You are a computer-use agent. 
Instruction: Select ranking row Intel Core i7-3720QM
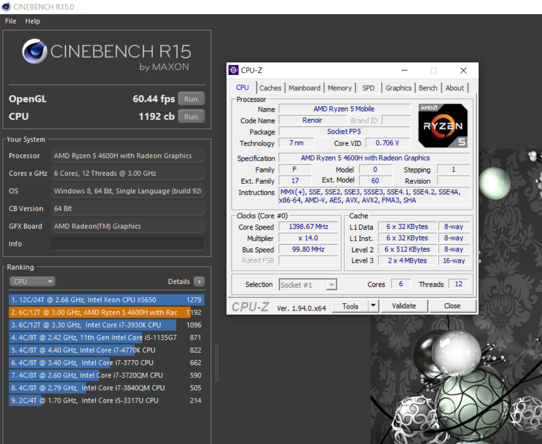pyautogui.click(x=107, y=375)
